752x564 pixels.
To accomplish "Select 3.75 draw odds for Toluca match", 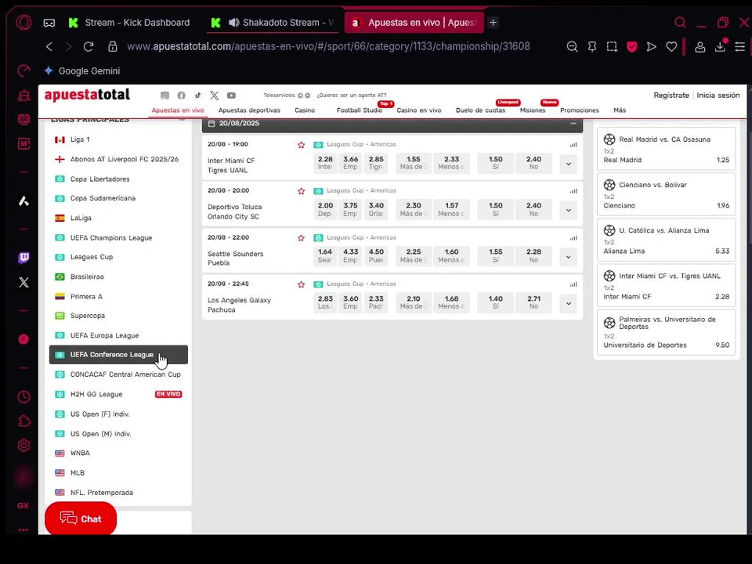I will [x=351, y=210].
